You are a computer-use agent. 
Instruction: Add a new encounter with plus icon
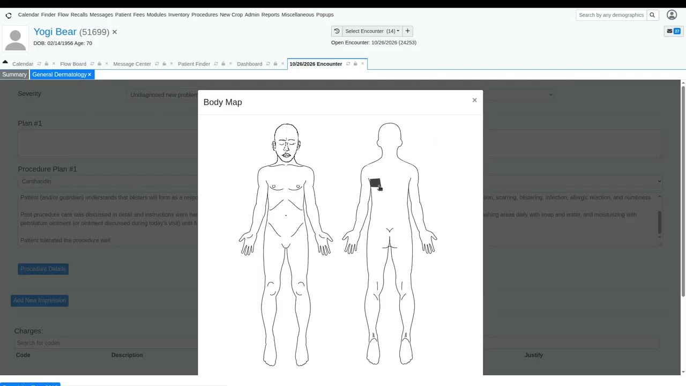tap(407, 31)
